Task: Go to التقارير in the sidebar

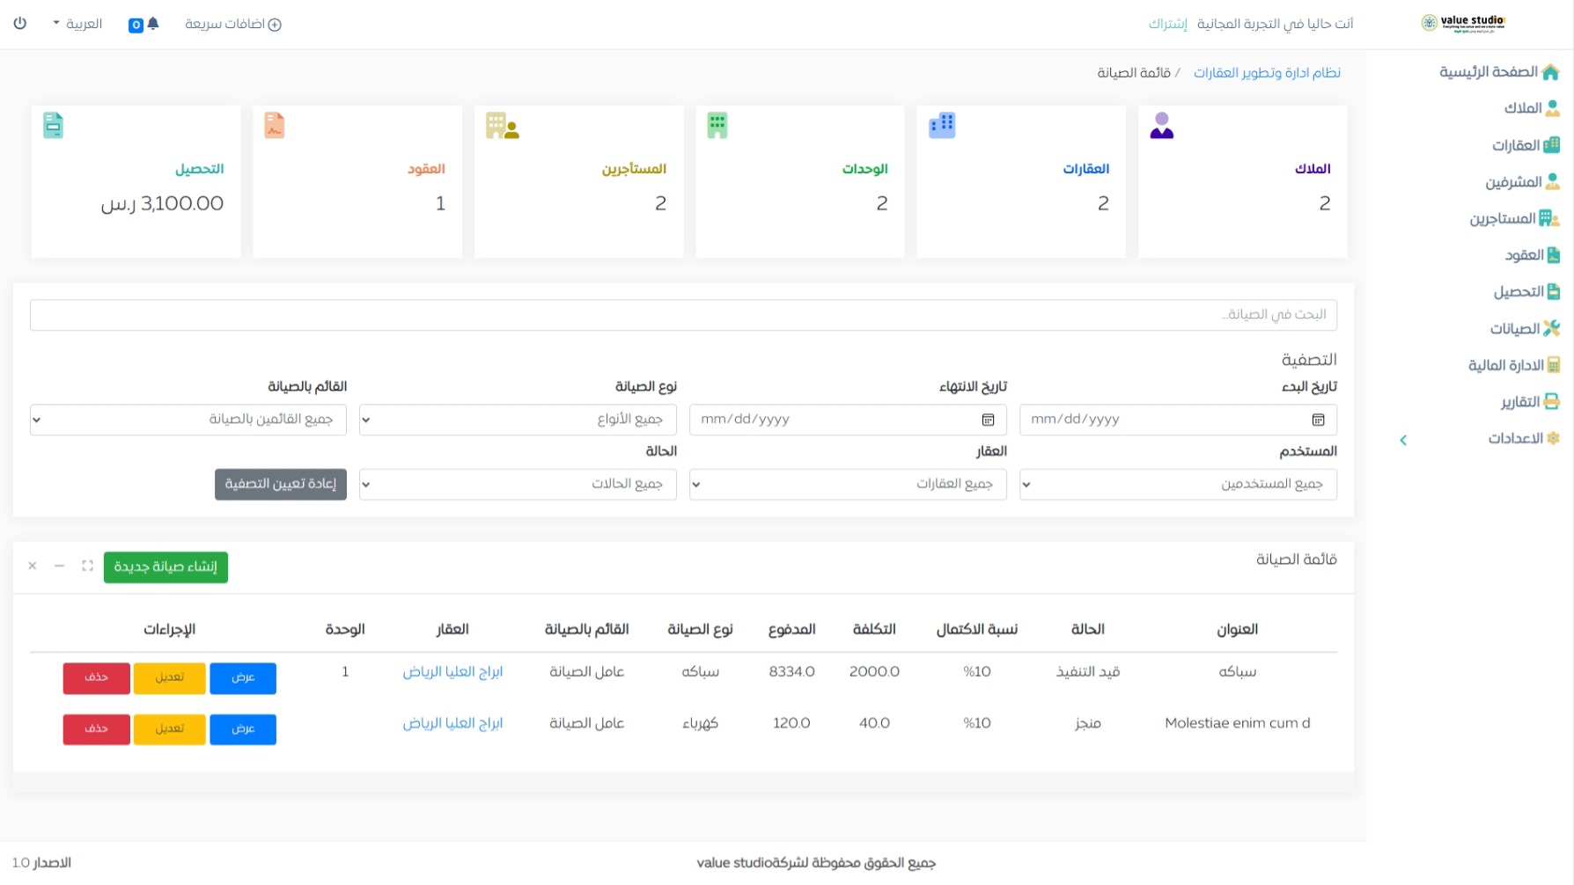Action: click(x=1529, y=402)
